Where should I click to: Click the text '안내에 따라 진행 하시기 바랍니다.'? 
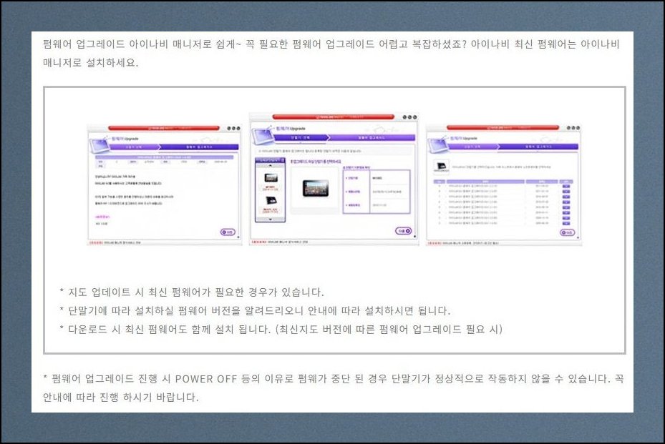click(x=121, y=397)
